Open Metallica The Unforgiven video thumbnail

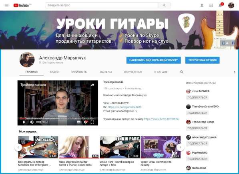[38, 147]
